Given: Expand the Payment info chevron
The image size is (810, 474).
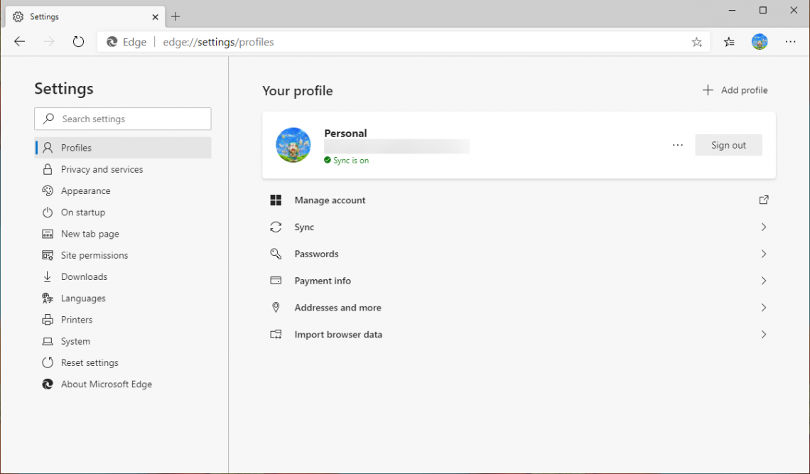Looking at the screenshot, I should (763, 281).
